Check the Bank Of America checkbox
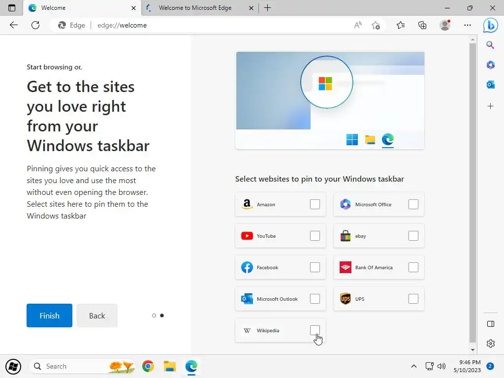The width and height of the screenshot is (504, 378). coord(413,267)
